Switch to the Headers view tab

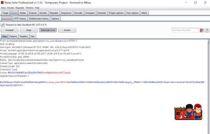24,36
